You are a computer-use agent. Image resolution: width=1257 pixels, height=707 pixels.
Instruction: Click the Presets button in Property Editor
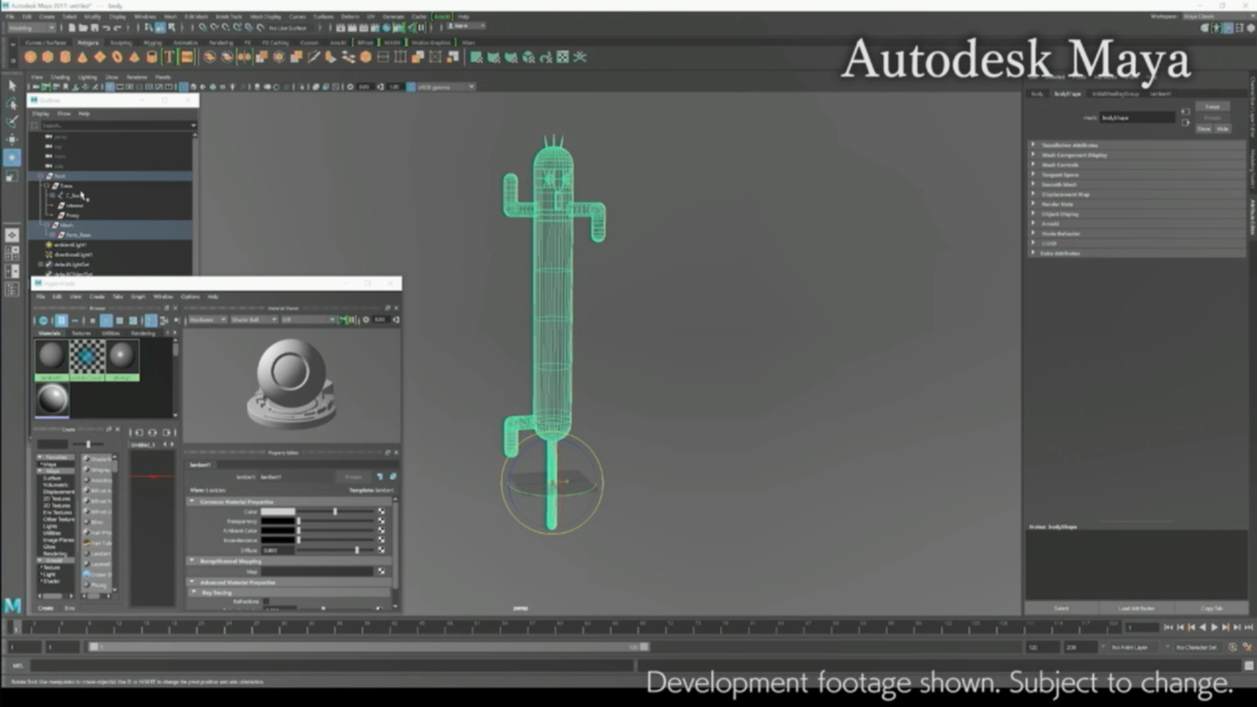[353, 477]
